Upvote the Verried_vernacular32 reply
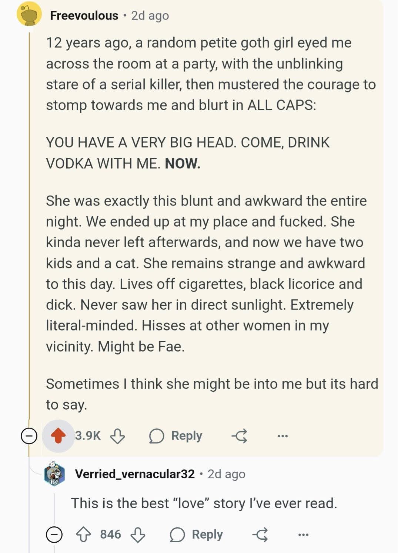 [x=83, y=535]
